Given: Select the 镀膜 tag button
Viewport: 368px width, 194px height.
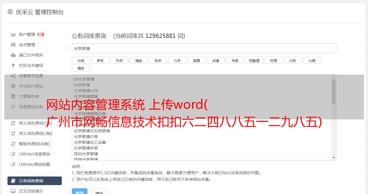Looking at the screenshot, I should tap(196, 60).
